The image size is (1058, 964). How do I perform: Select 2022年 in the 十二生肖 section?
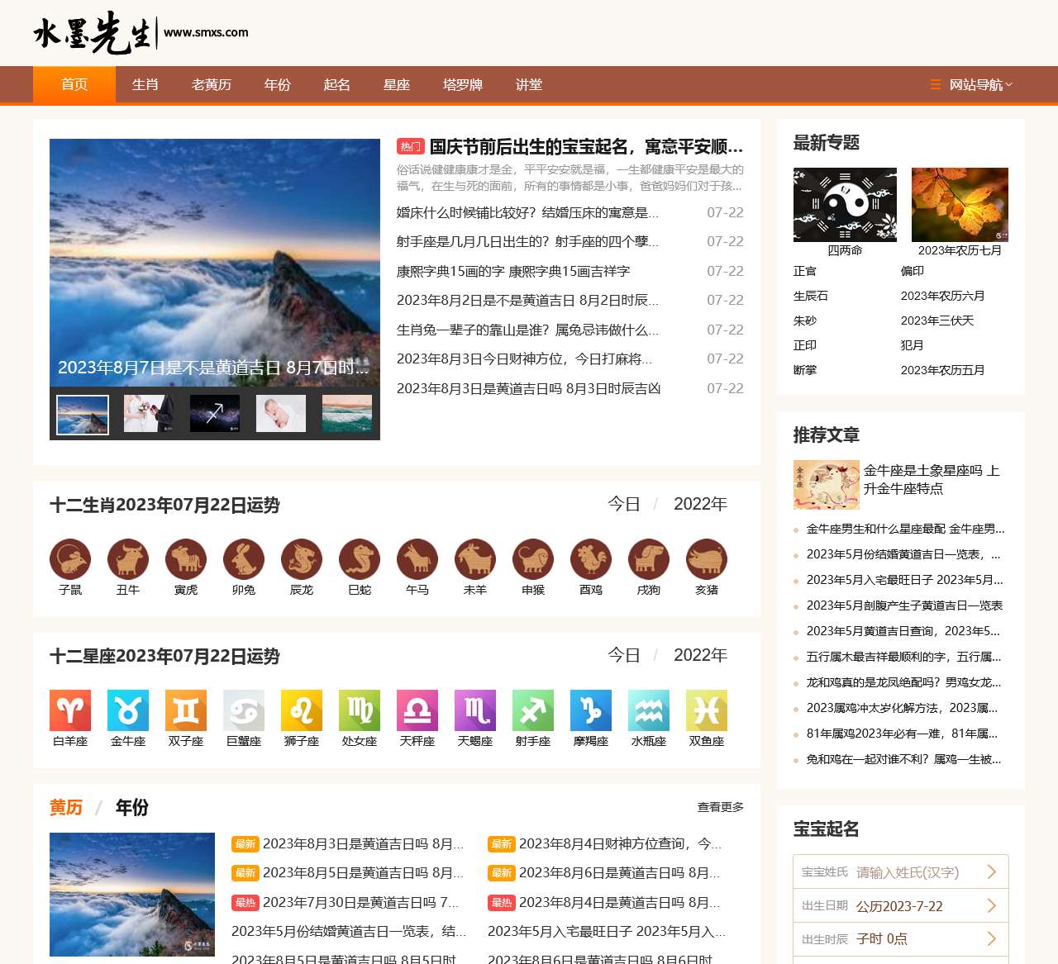700,504
